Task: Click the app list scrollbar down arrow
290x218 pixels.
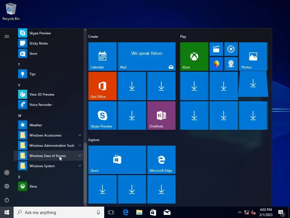Action: (85, 205)
